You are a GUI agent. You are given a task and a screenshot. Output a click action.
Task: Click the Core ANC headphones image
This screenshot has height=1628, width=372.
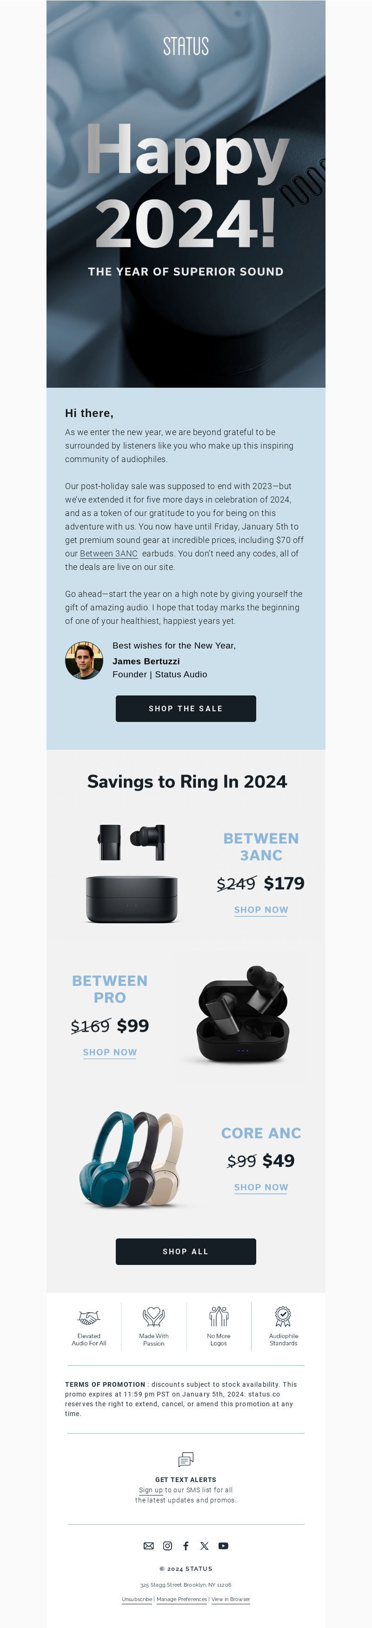(x=133, y=1159)
